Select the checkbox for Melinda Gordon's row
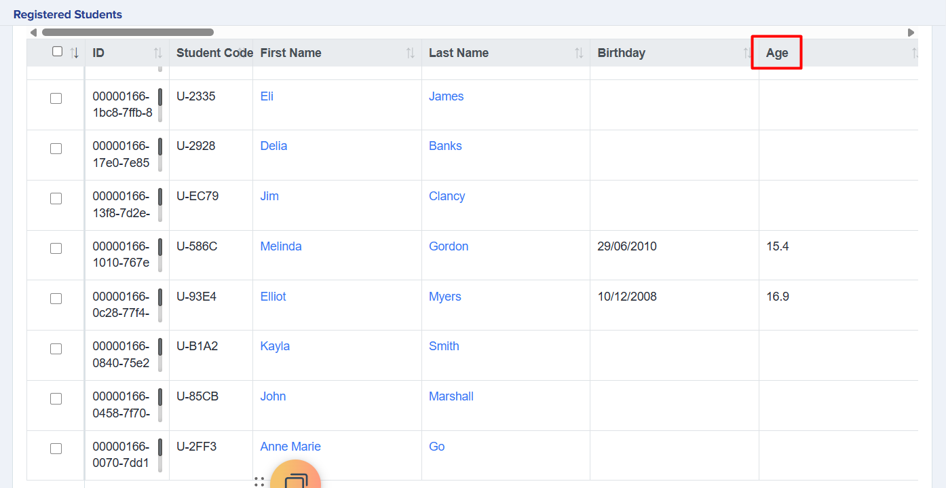Image resolution: width=946 pixels, height=488 pixels. (56, 248)
